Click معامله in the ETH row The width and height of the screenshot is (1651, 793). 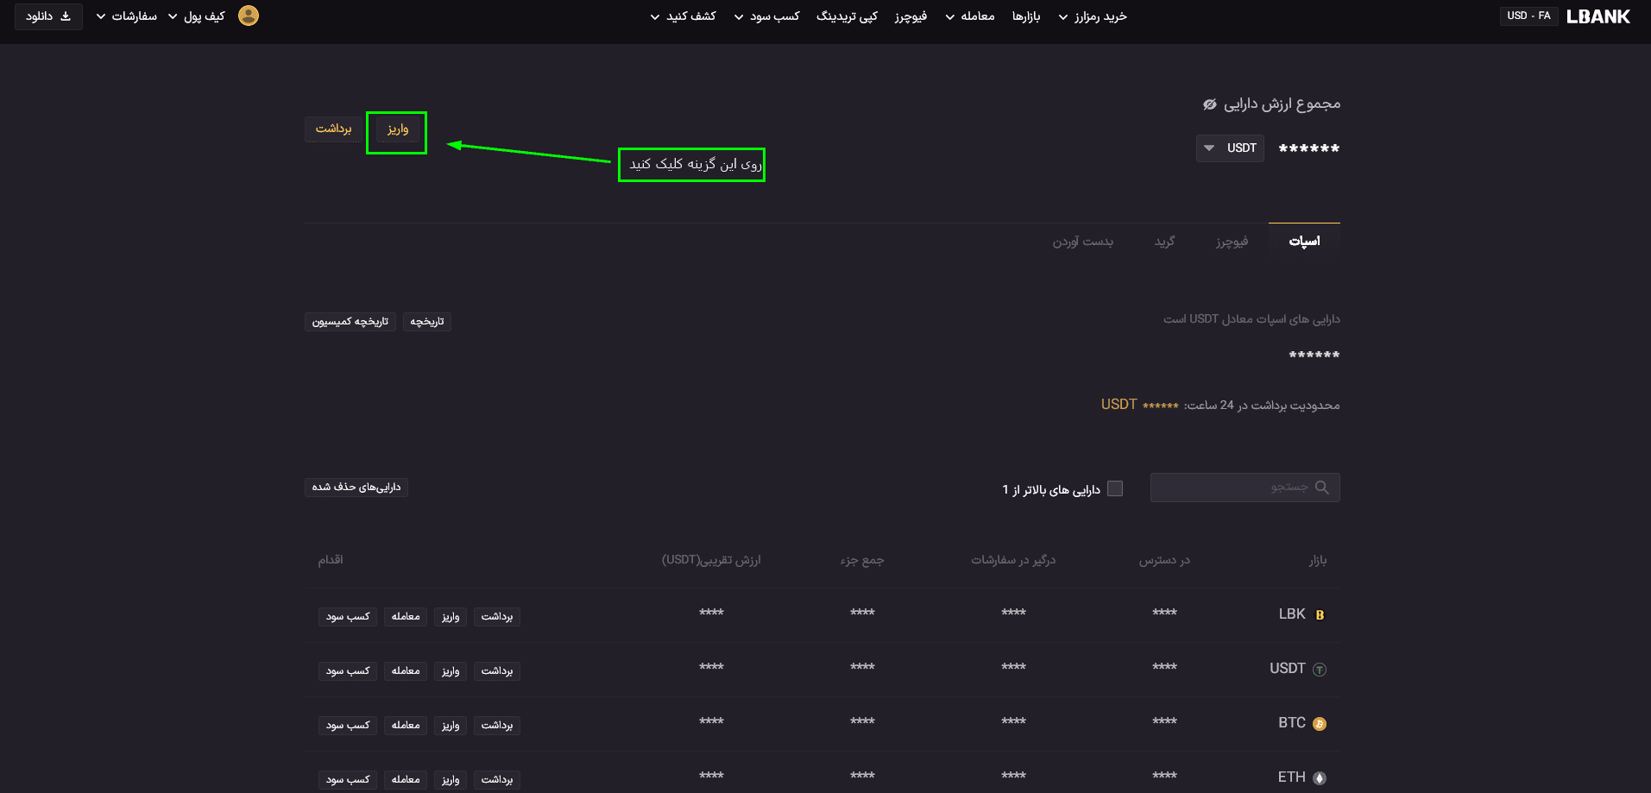point(406,780)
